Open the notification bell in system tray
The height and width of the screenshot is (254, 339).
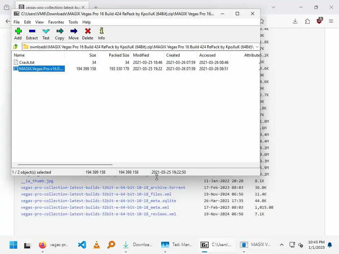point(330,245)
